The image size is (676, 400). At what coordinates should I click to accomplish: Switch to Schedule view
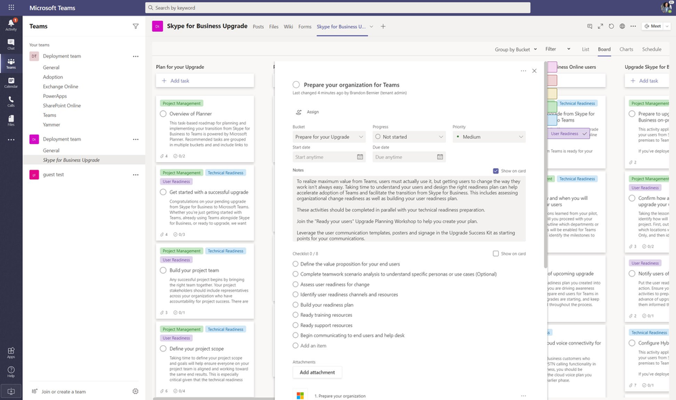click(652, 49)
